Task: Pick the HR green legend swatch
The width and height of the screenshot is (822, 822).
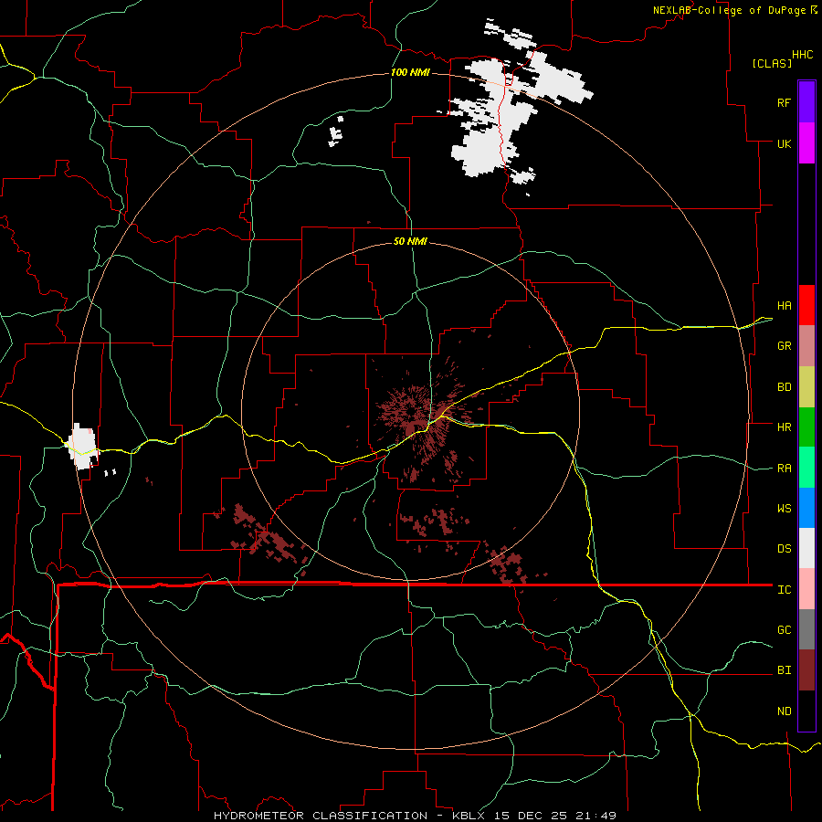Action: [x=806, y=427]
